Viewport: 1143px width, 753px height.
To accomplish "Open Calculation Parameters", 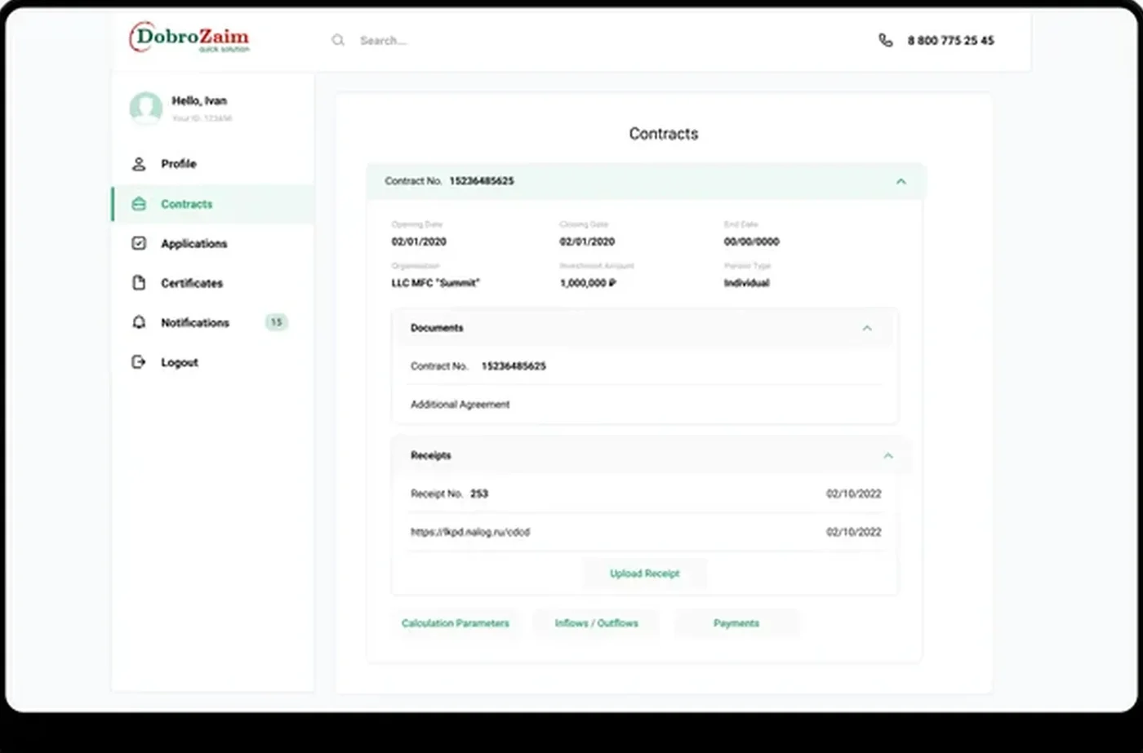I will pyautogui.click(x=456, y=623).
